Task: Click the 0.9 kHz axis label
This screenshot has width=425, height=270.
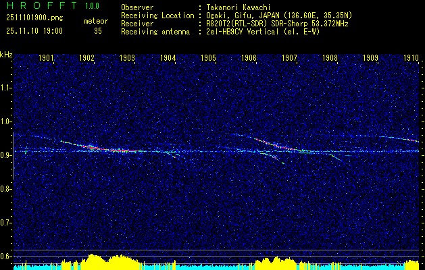Action: [x=5, y=155]
